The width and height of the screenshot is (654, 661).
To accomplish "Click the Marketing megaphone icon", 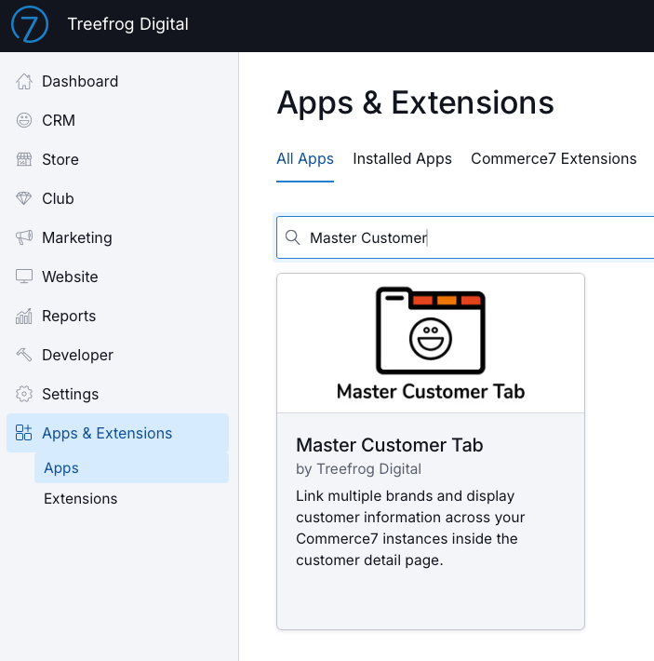I will coord(24,237).
